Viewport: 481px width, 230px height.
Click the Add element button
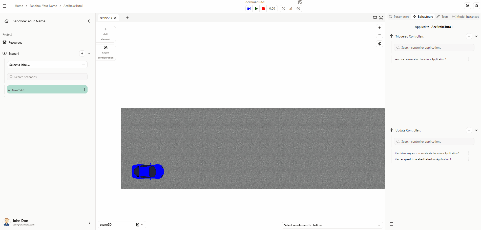coord(106,34)
